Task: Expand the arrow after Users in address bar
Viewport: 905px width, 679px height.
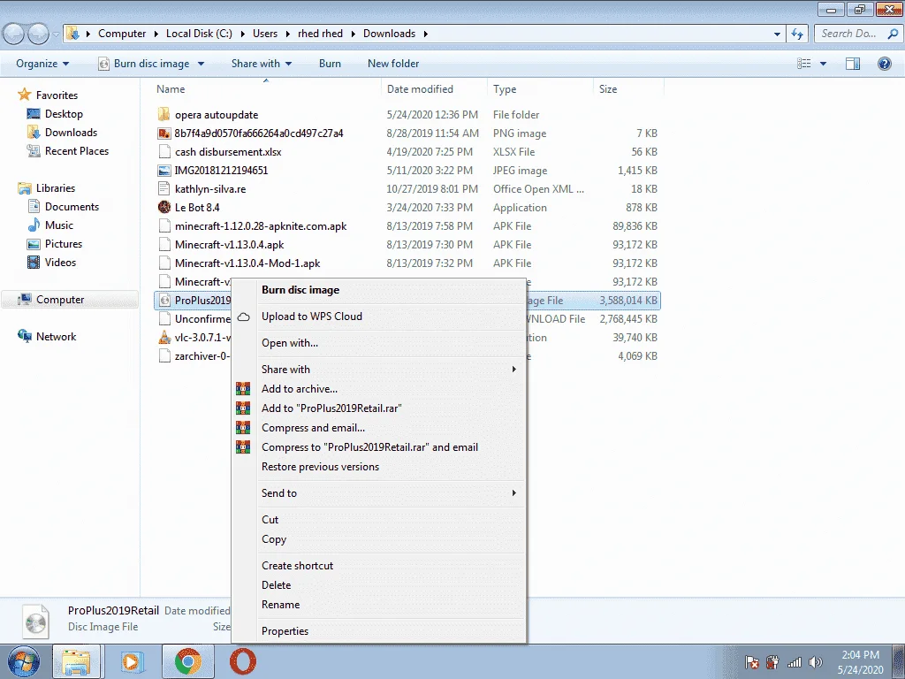Action: coord(287,34)
